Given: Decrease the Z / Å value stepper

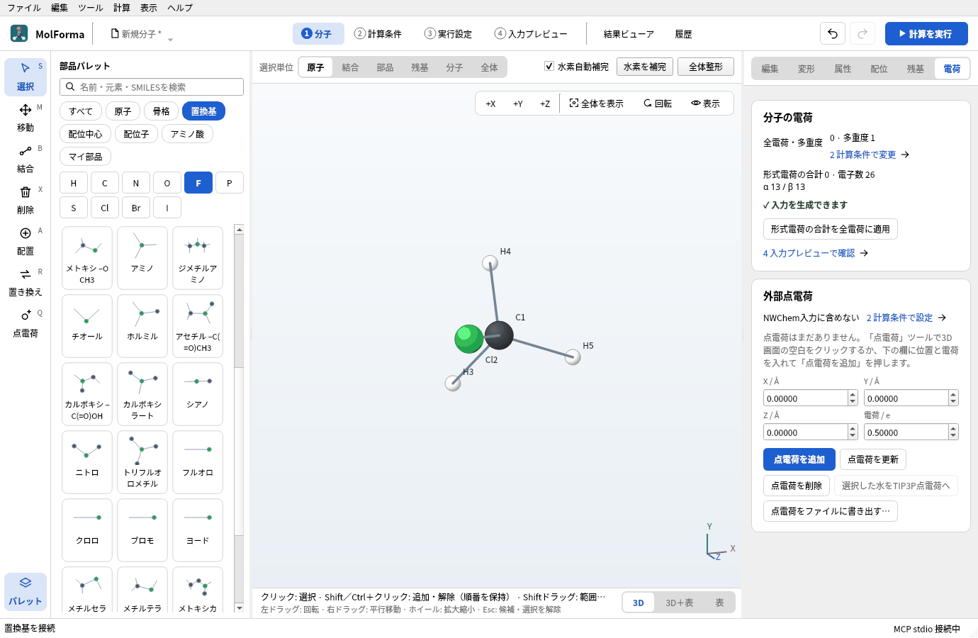Looking at the screenshot, I should coord(853,436).
